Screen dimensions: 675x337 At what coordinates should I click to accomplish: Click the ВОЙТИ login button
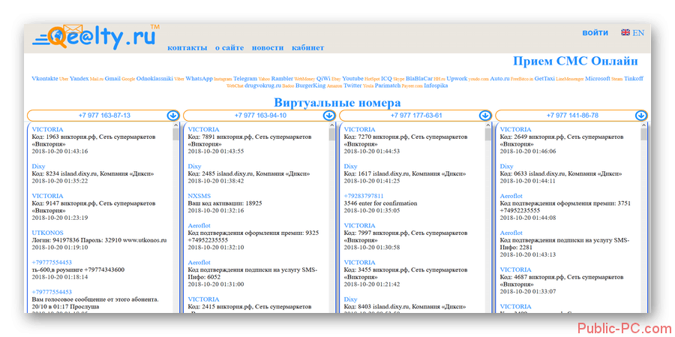point(595,33)
